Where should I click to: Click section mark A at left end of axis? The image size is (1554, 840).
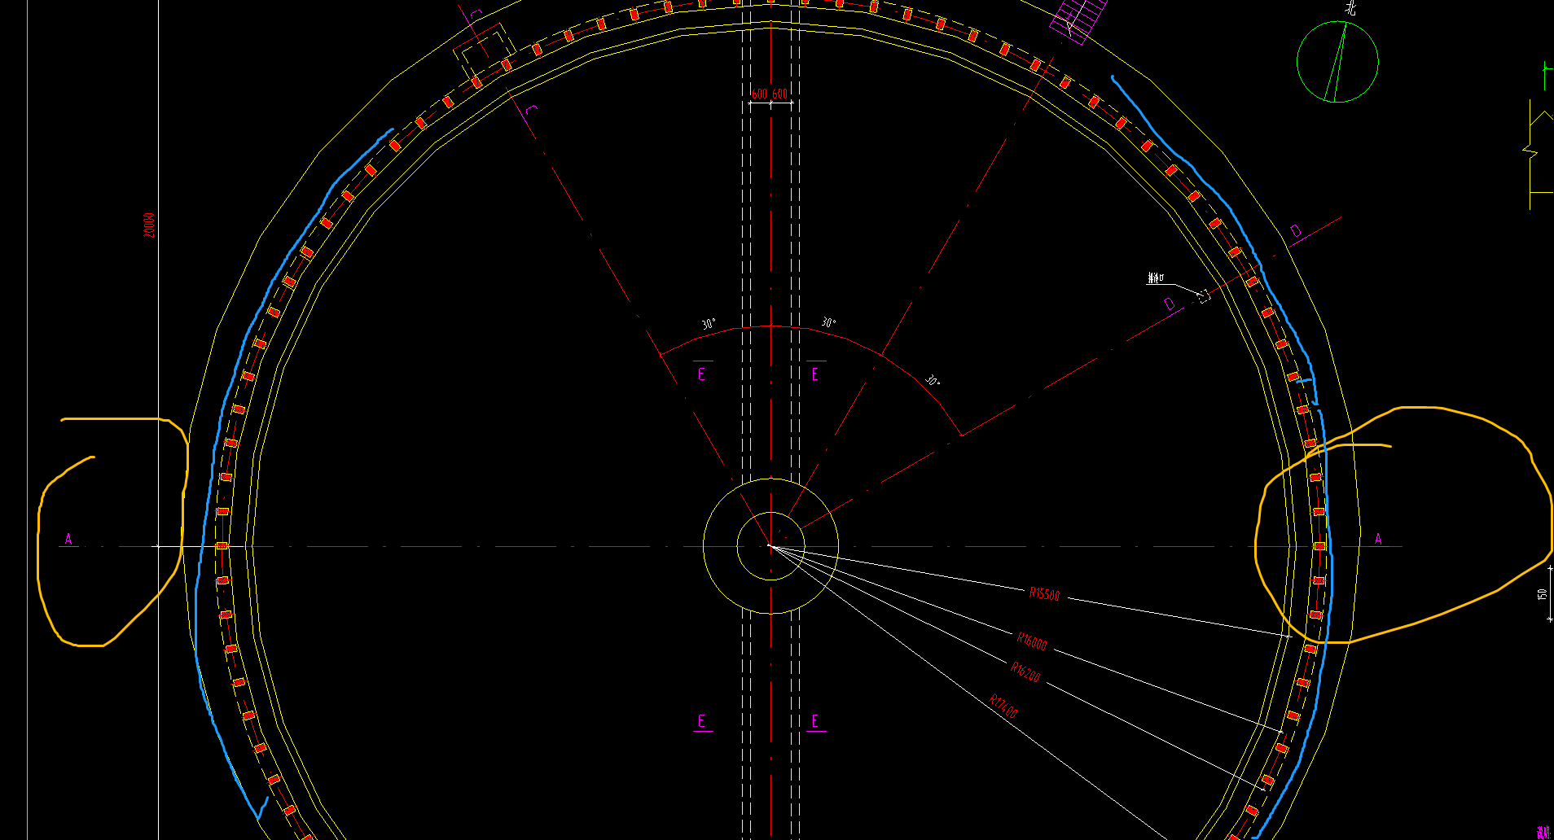click(x=68, y=539)
